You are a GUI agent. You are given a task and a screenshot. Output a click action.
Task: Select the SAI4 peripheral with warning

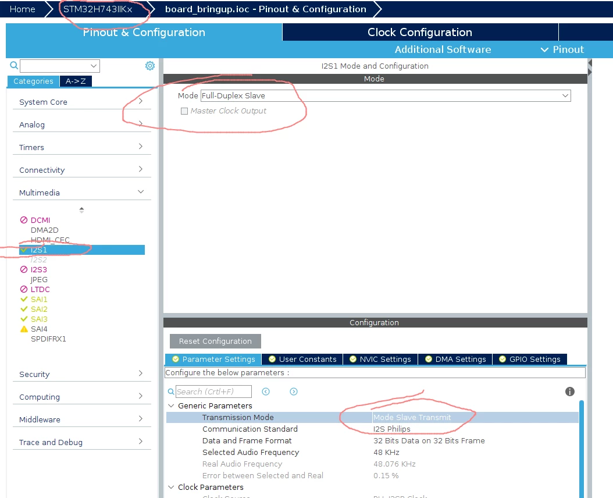39,329
